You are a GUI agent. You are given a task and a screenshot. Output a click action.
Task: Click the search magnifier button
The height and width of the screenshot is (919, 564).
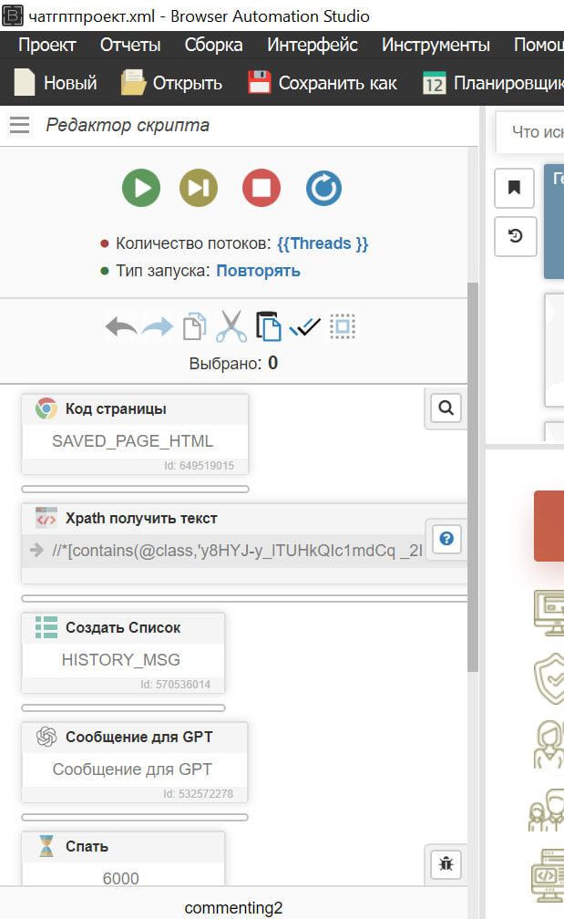tap(446, 408)
